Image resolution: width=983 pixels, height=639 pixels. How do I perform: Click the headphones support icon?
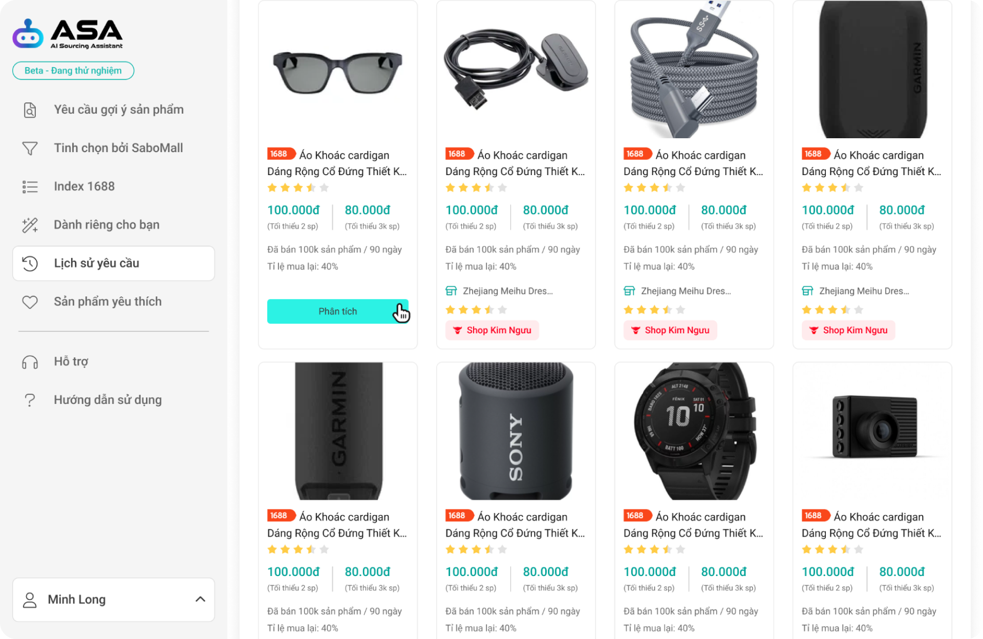(30, 362)
